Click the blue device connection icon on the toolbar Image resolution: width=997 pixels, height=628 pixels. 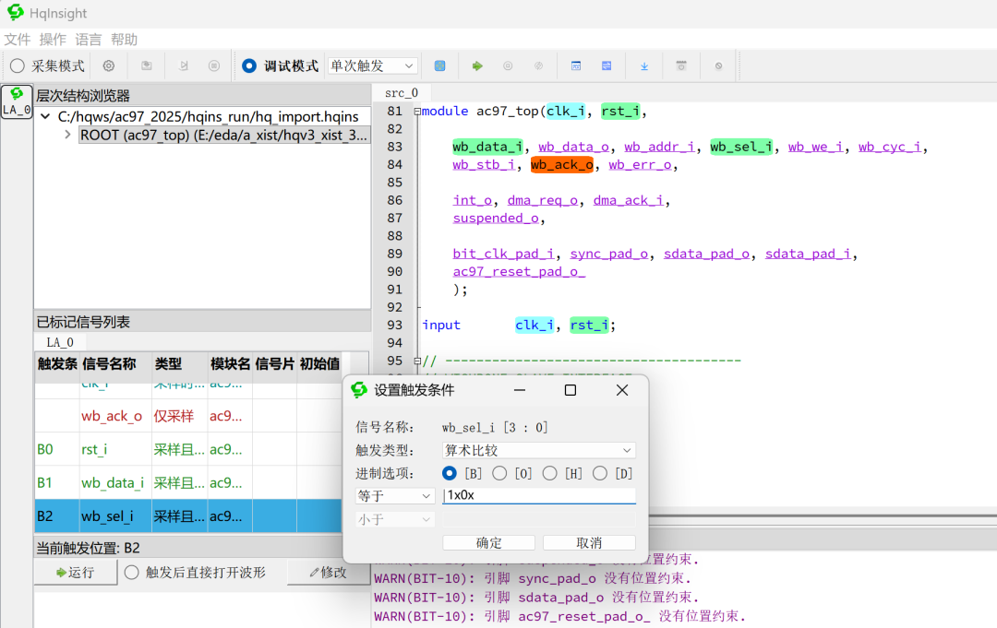click(x=440, y=65)
